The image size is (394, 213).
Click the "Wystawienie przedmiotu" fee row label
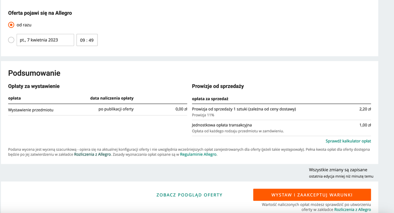click(x=31, y=110)
